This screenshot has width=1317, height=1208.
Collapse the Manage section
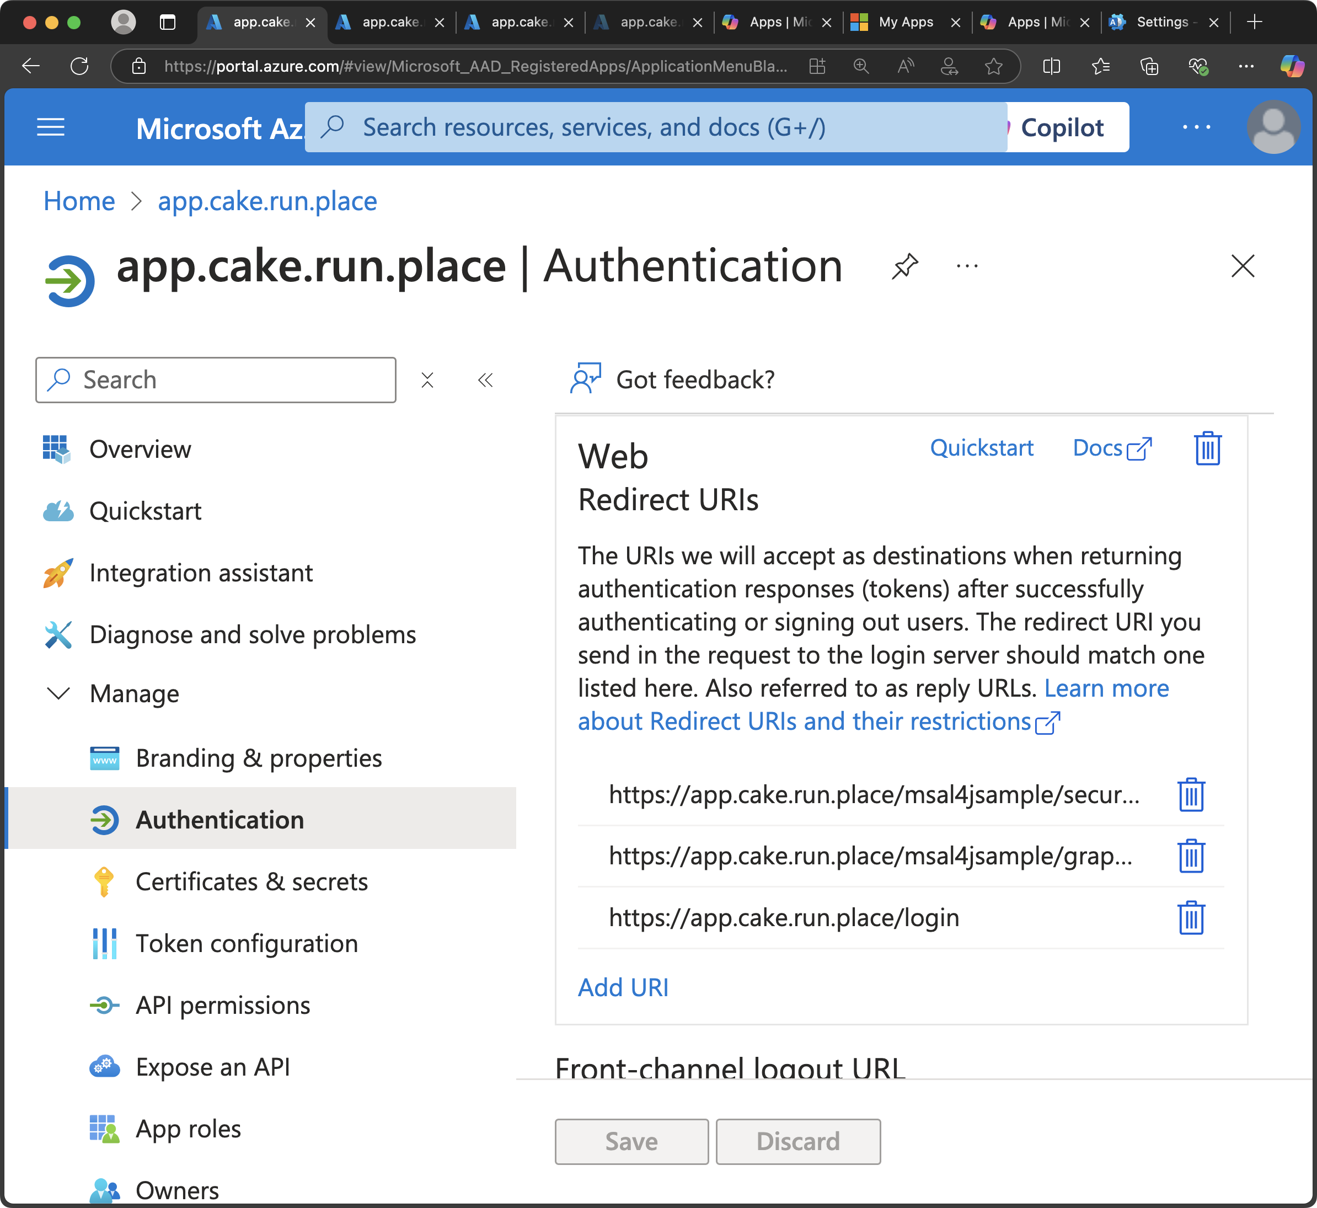pyautogui.click(x=59, y=693)
